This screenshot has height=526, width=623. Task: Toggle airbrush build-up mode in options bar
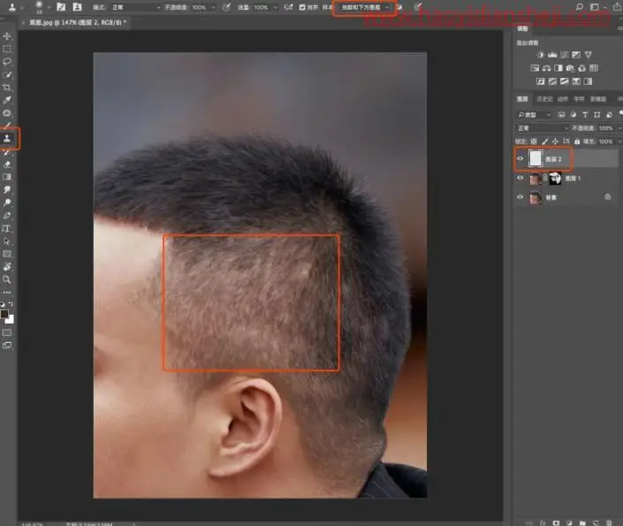[288, 7]
